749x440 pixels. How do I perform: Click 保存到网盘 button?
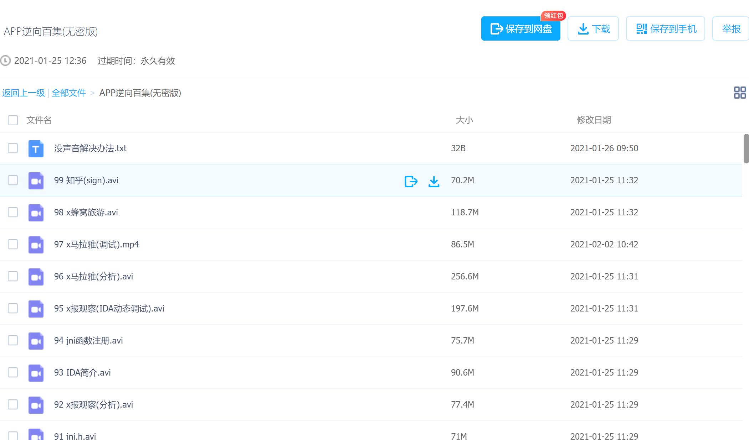[x=520, y=29]
